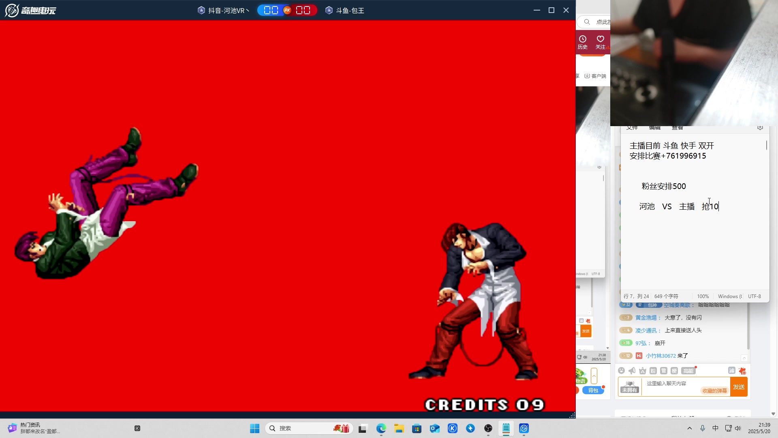Expand the gift panel with the orange chevron
Screen dimensions: 778x438
point(594,376)
